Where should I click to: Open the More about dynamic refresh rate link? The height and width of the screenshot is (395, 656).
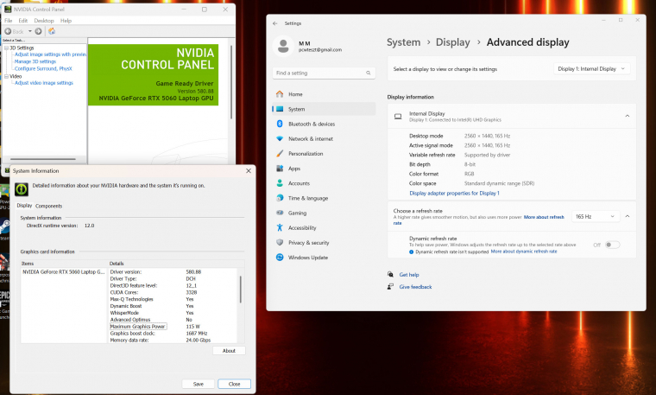pos(524,252)
